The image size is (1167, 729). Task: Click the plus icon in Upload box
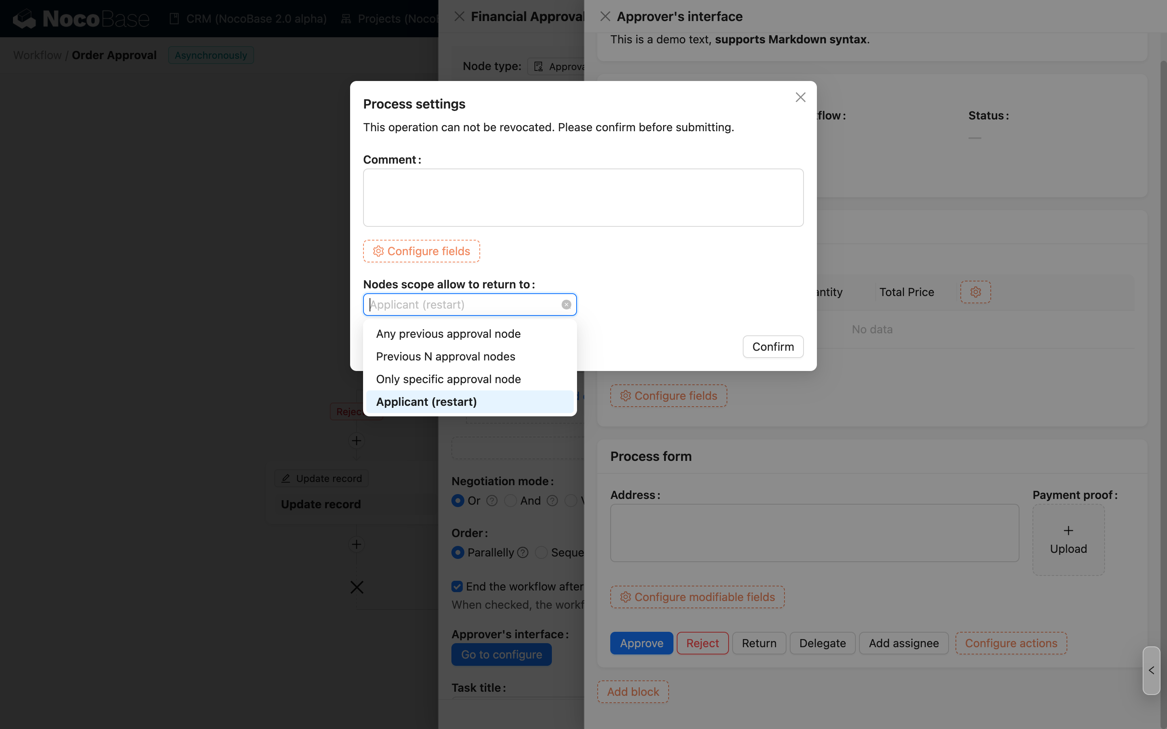coord(1068,531)
